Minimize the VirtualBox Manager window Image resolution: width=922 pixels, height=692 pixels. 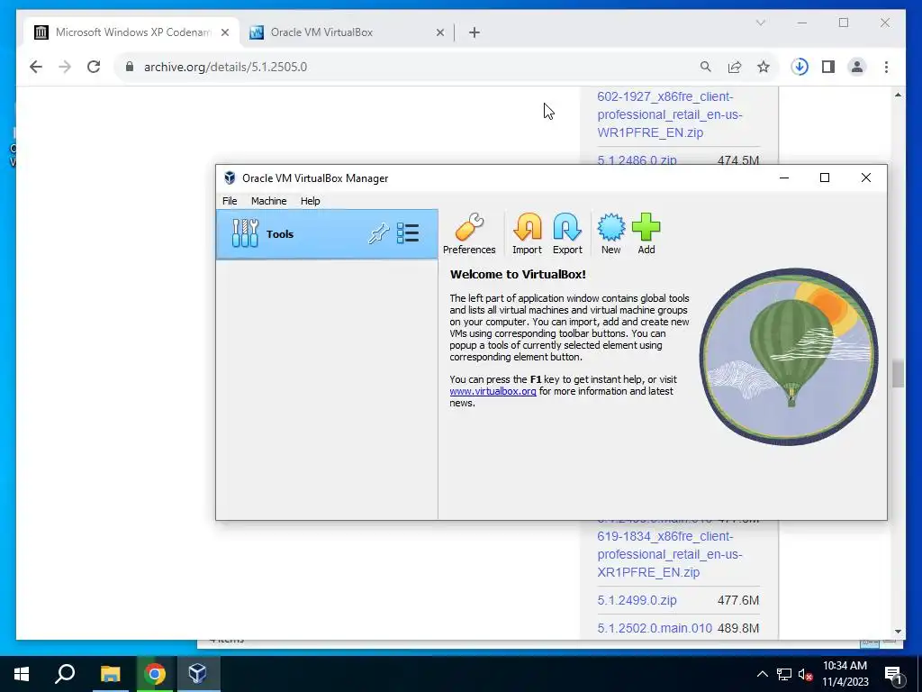tap(784, 178)
